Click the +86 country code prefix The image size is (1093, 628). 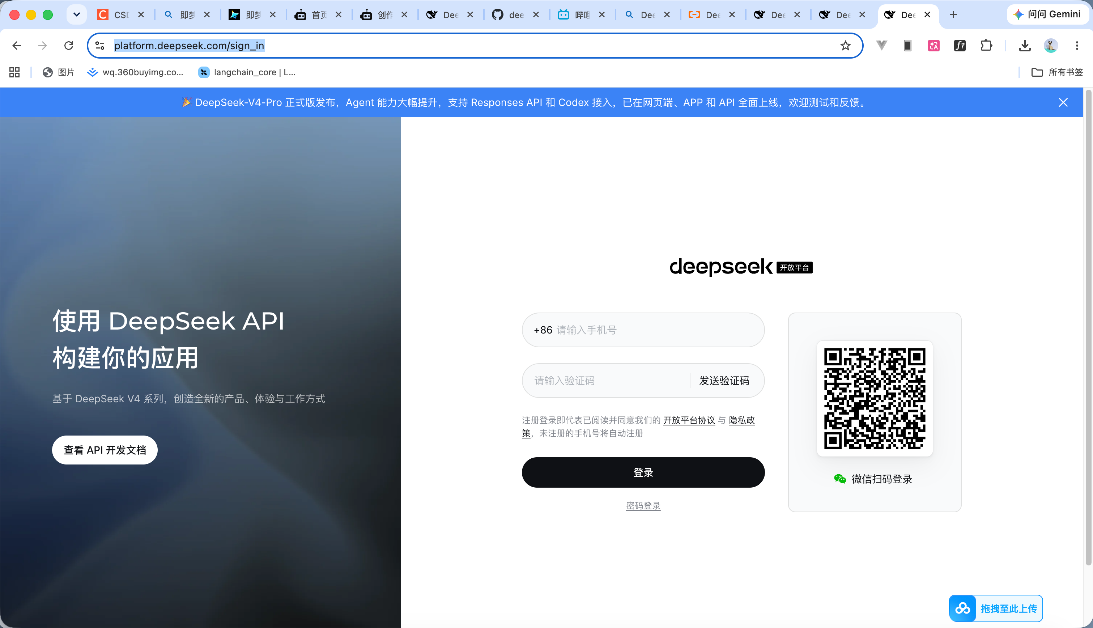click(543, 330)
